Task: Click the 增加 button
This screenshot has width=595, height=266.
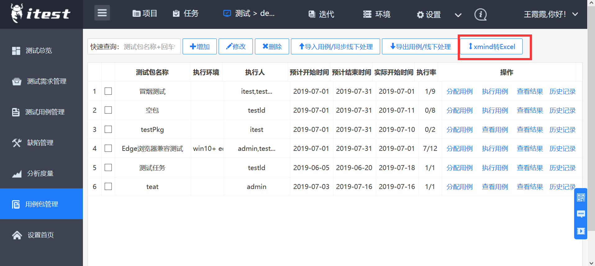Action: click(200, 47)
